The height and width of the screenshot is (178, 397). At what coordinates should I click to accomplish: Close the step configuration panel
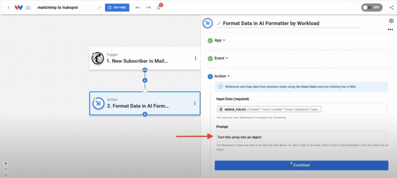pyautogui.click(x=391, y=21)
